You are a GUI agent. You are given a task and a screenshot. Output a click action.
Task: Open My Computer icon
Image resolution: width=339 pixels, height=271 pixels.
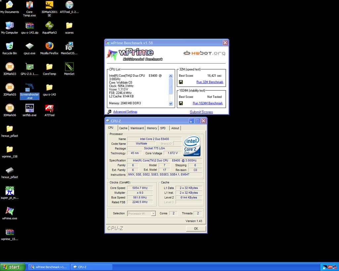pos(10,28)
